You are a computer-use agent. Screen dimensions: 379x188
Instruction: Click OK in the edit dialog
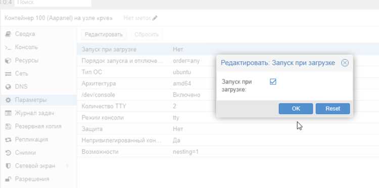point(296,109)
